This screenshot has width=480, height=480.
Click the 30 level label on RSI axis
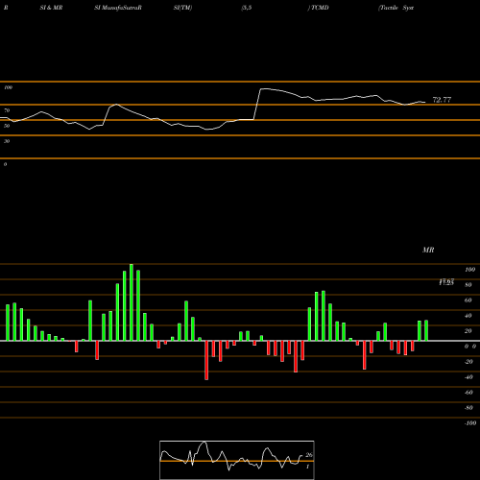(x=7, y=141)
